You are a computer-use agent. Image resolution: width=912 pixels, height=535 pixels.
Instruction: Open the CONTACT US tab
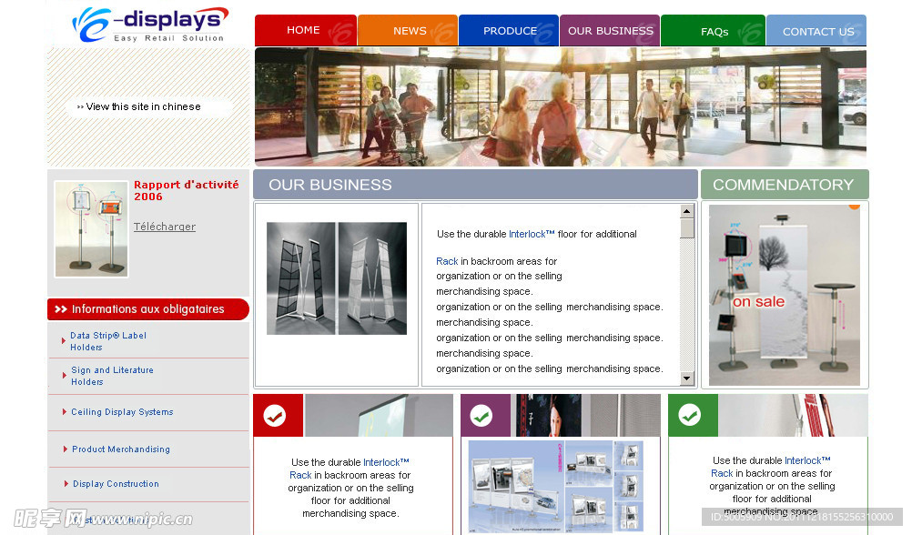pos(816,30)
